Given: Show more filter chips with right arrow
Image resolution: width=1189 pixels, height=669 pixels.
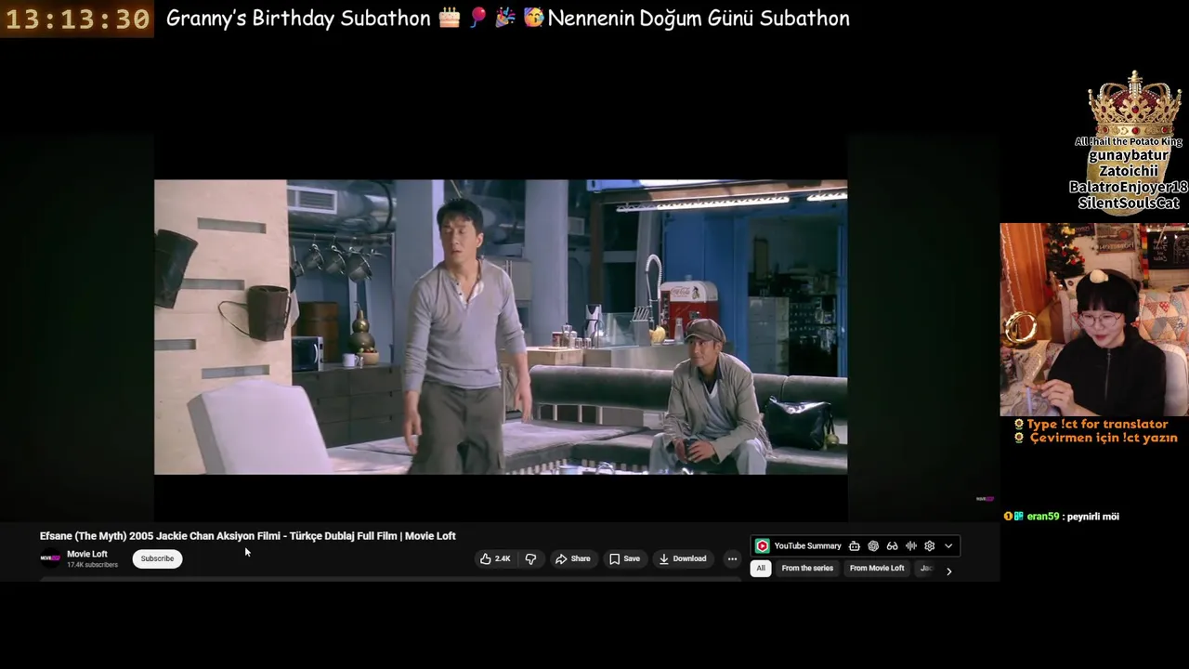Looking at the screenshot, I should pyautogui.click(x=948, y=571).
